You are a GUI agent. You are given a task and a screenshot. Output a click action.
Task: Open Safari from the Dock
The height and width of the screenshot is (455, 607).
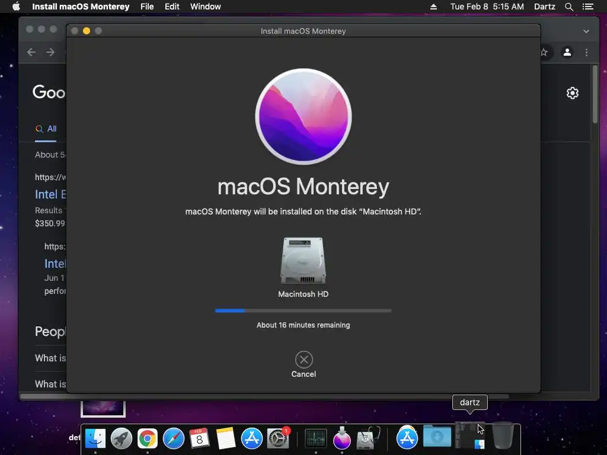(174, 438)
